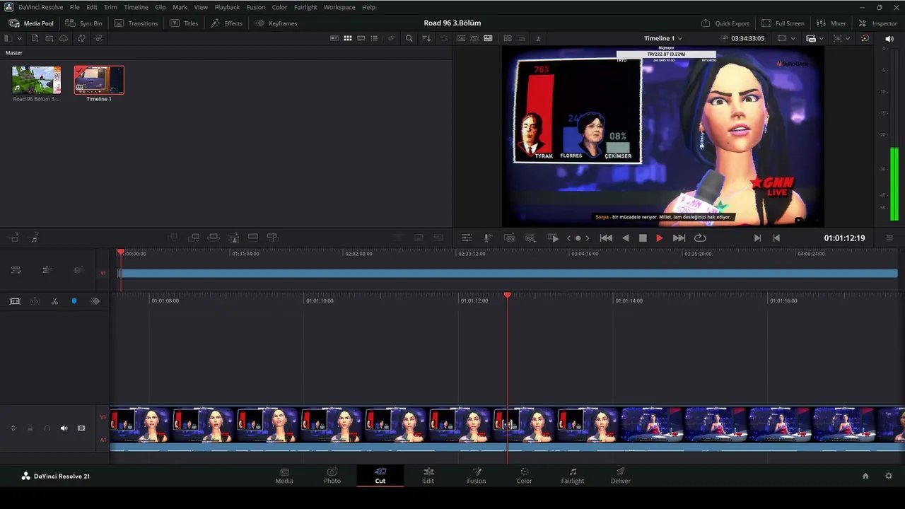Click the voiceover microphone icon
905x509 pixels.
click(x=487, y=238)
